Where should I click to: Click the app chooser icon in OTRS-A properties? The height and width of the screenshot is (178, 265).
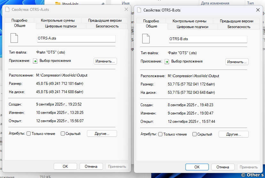(x=35, y=61)
